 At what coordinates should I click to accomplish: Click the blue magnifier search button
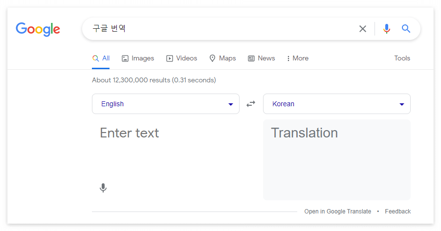pos(406,29)
